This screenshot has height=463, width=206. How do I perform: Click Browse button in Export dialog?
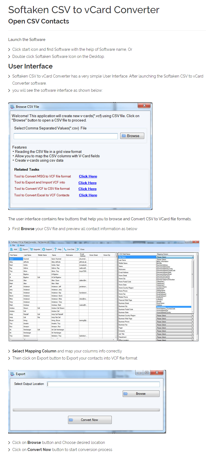(x=141, y=394)
